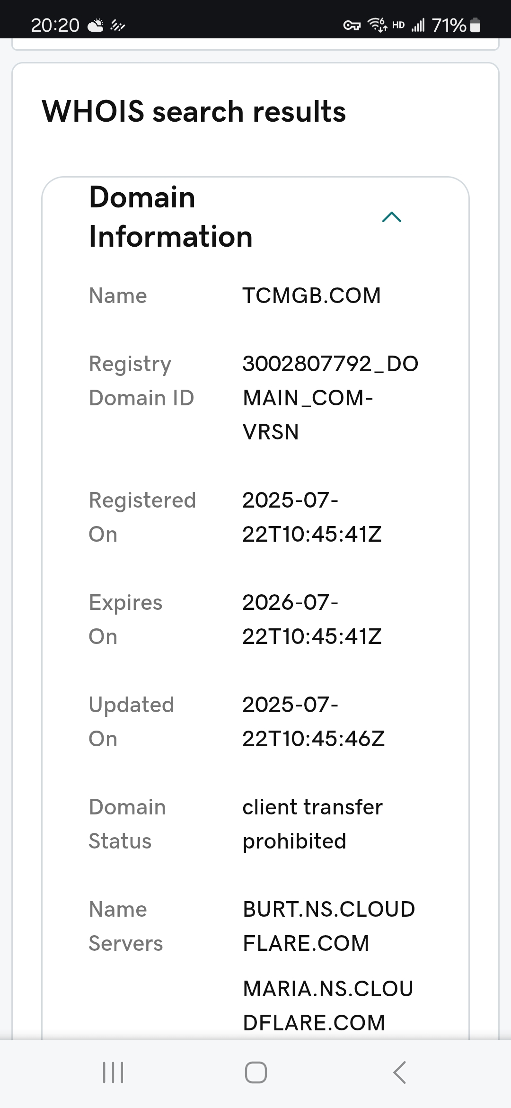This screenshot has height=1108, width=511.
Task: Tap the 20:20 clock in status bar
Action: pos(55,25)
